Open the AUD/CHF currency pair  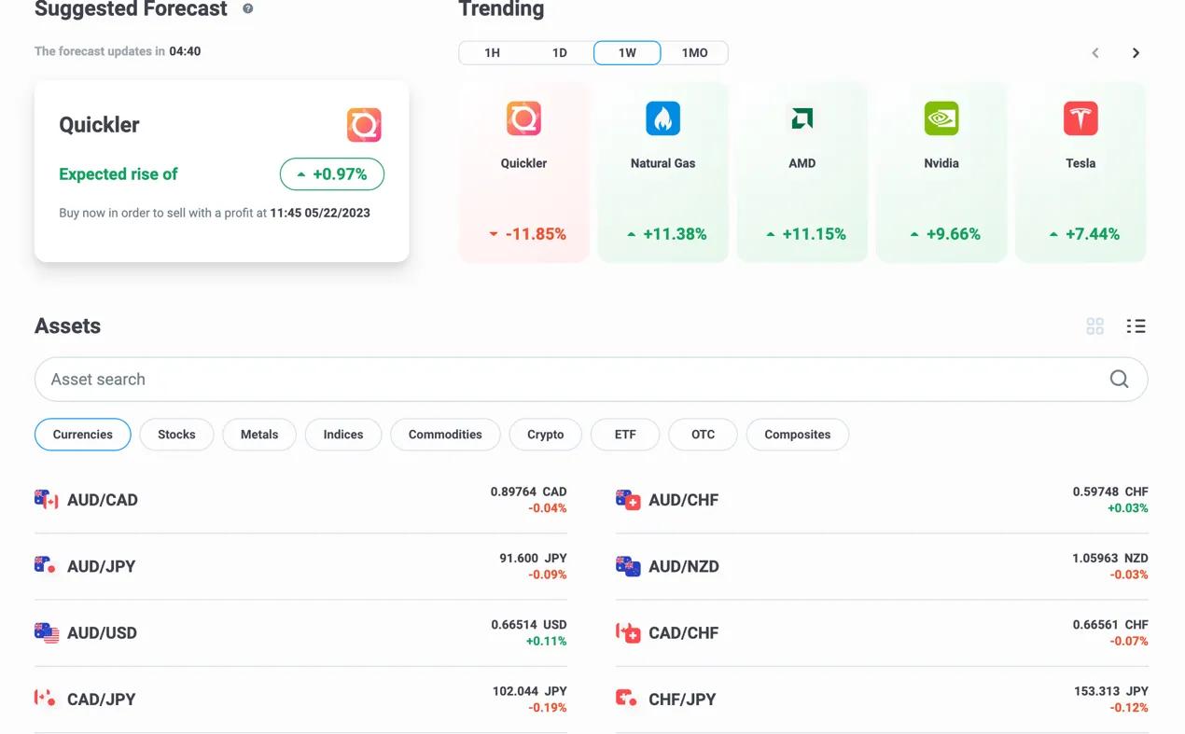click(x=882, y=500)
